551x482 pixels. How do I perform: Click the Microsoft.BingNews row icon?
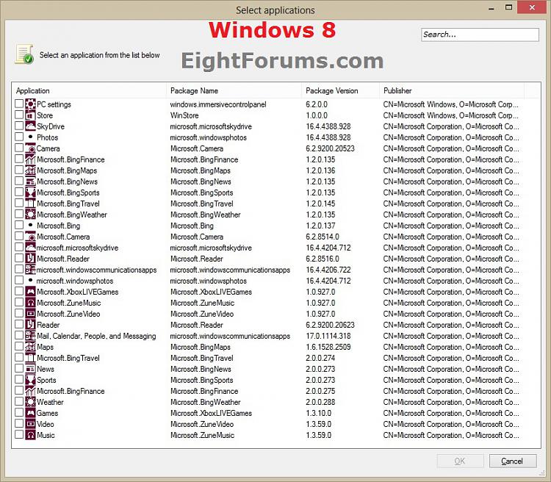pos(30,181)
